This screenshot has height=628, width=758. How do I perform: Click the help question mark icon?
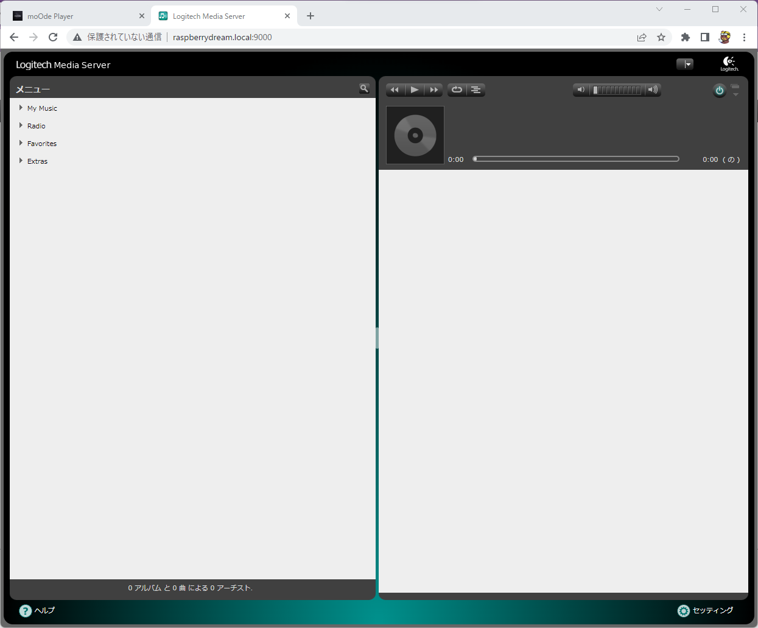coord(26,611)
